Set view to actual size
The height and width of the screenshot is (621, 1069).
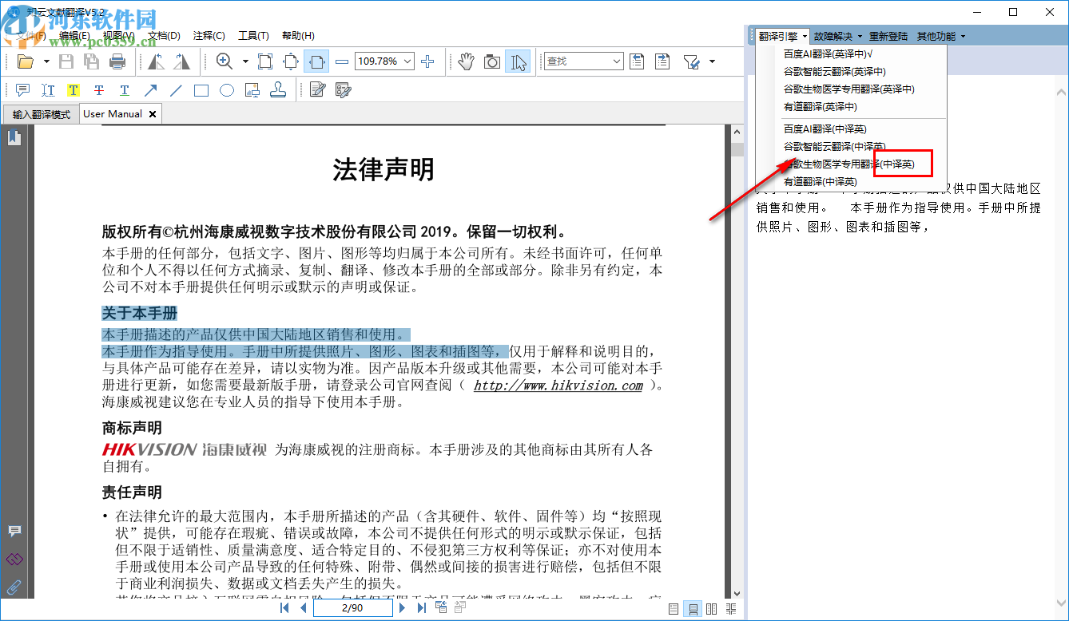(265, 61)
